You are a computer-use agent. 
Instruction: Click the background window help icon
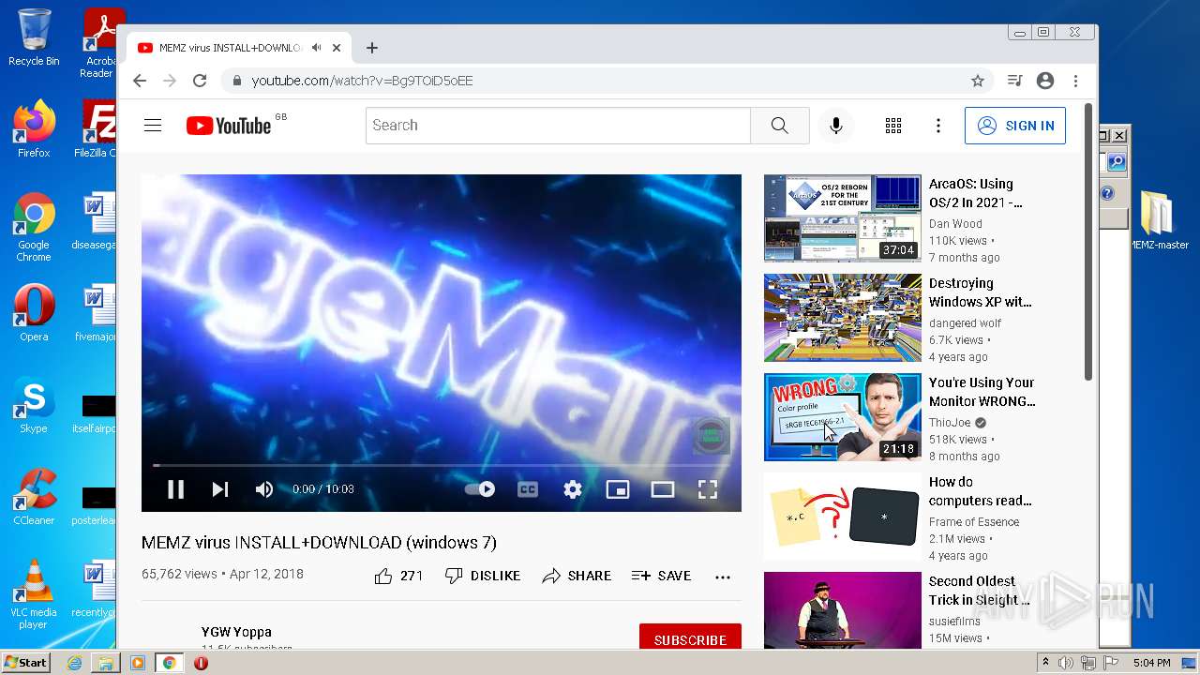click(x=1107, y=193)
